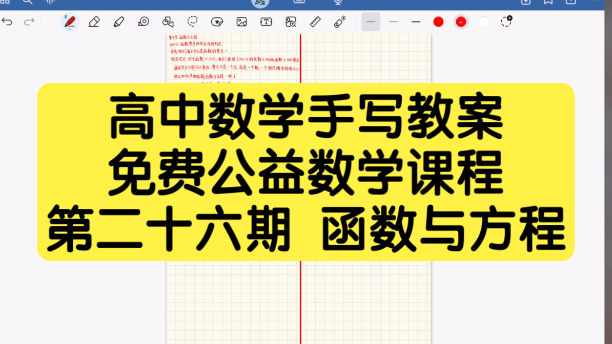Image resolution: width=612 pixels, height=344 pixels.
Task: Select the Text box tool
Action: 266,22
